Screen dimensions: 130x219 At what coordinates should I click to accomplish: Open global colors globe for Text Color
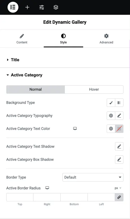point(111,129)
